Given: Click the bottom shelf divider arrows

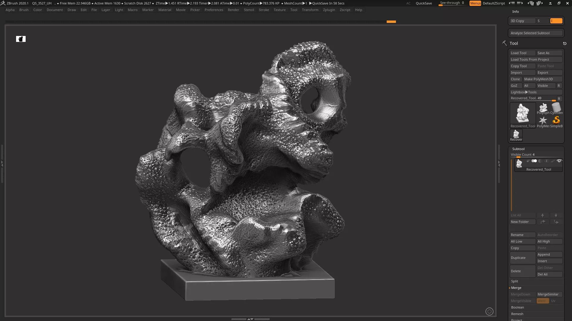Looking at the screenshot, I should (x=251, y=319).
